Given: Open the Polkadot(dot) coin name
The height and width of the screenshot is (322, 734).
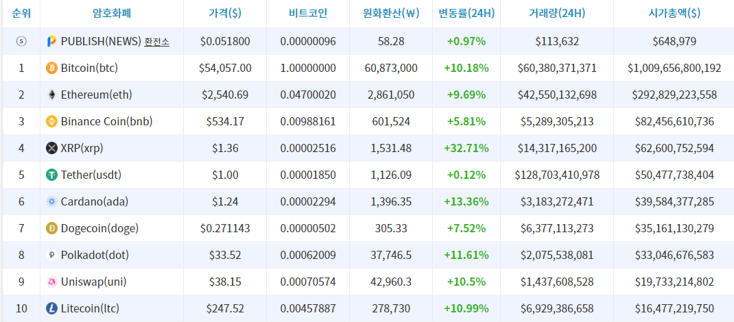Looking at the screenshot, I should click(x=95, y=255).
